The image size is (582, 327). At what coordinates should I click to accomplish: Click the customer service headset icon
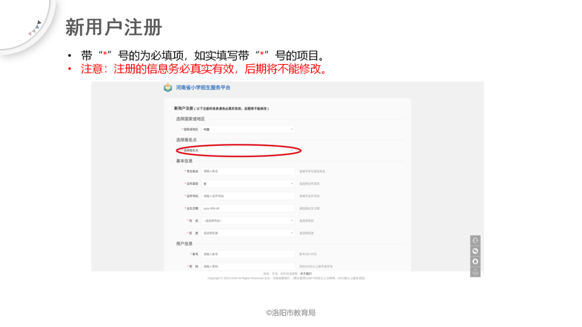[475, 240]
